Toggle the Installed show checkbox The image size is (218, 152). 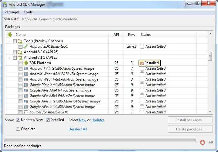(x=48, y=120)
